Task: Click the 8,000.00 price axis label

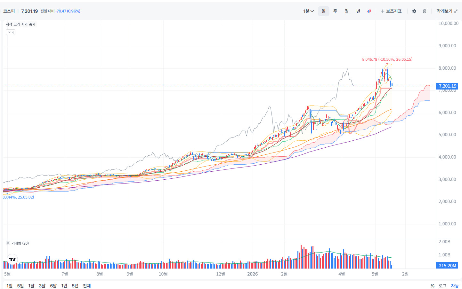Action: coord(447,68)
